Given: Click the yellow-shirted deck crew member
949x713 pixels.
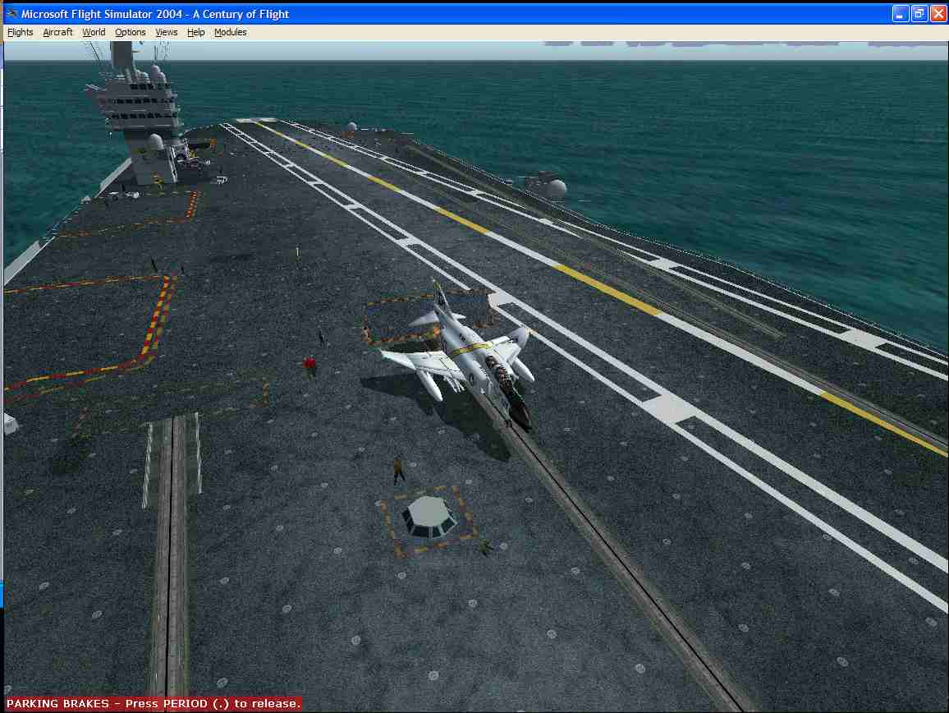Looking at the screenshot, I should click(x=398, y=470).
